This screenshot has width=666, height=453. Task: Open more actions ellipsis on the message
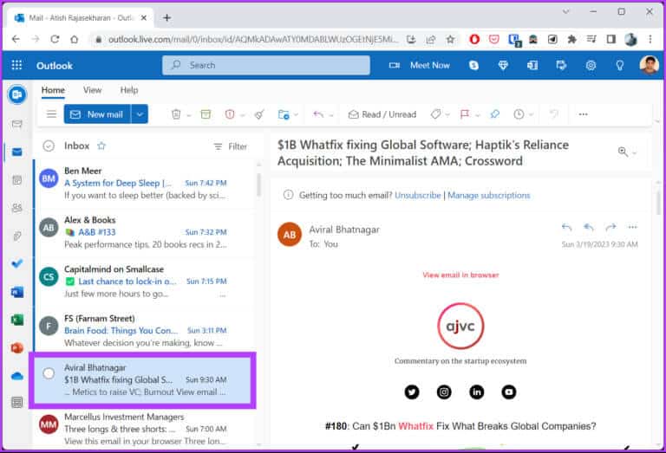point(633,227)
